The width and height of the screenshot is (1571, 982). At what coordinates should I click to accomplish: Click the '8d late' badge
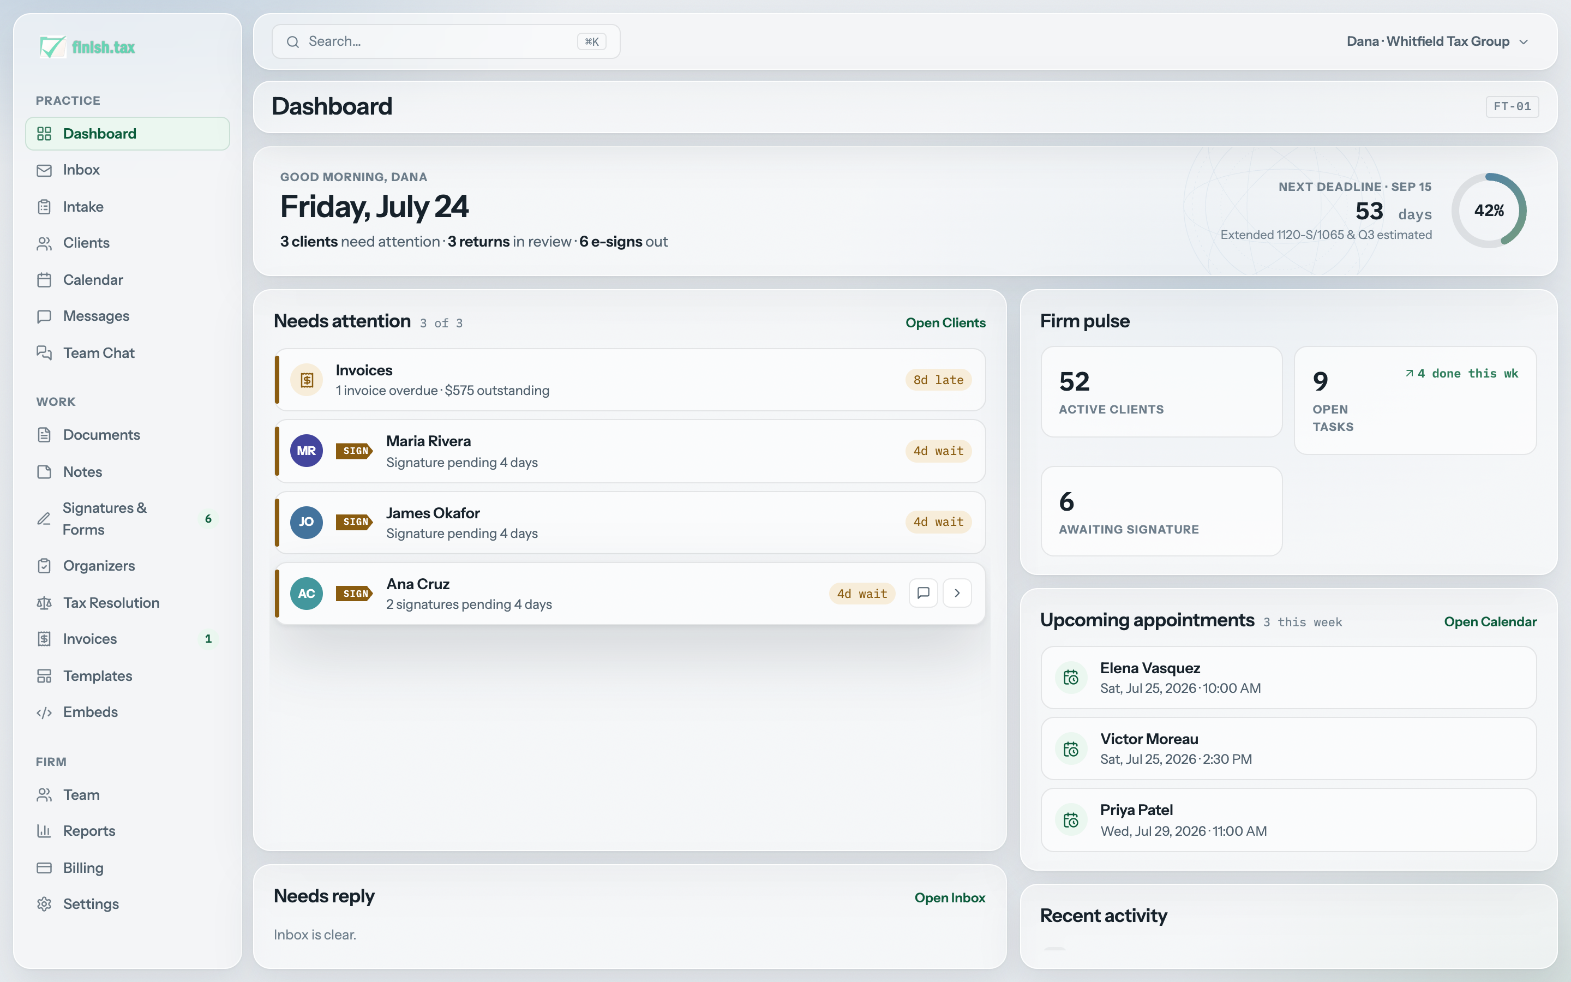coord(938,380)
